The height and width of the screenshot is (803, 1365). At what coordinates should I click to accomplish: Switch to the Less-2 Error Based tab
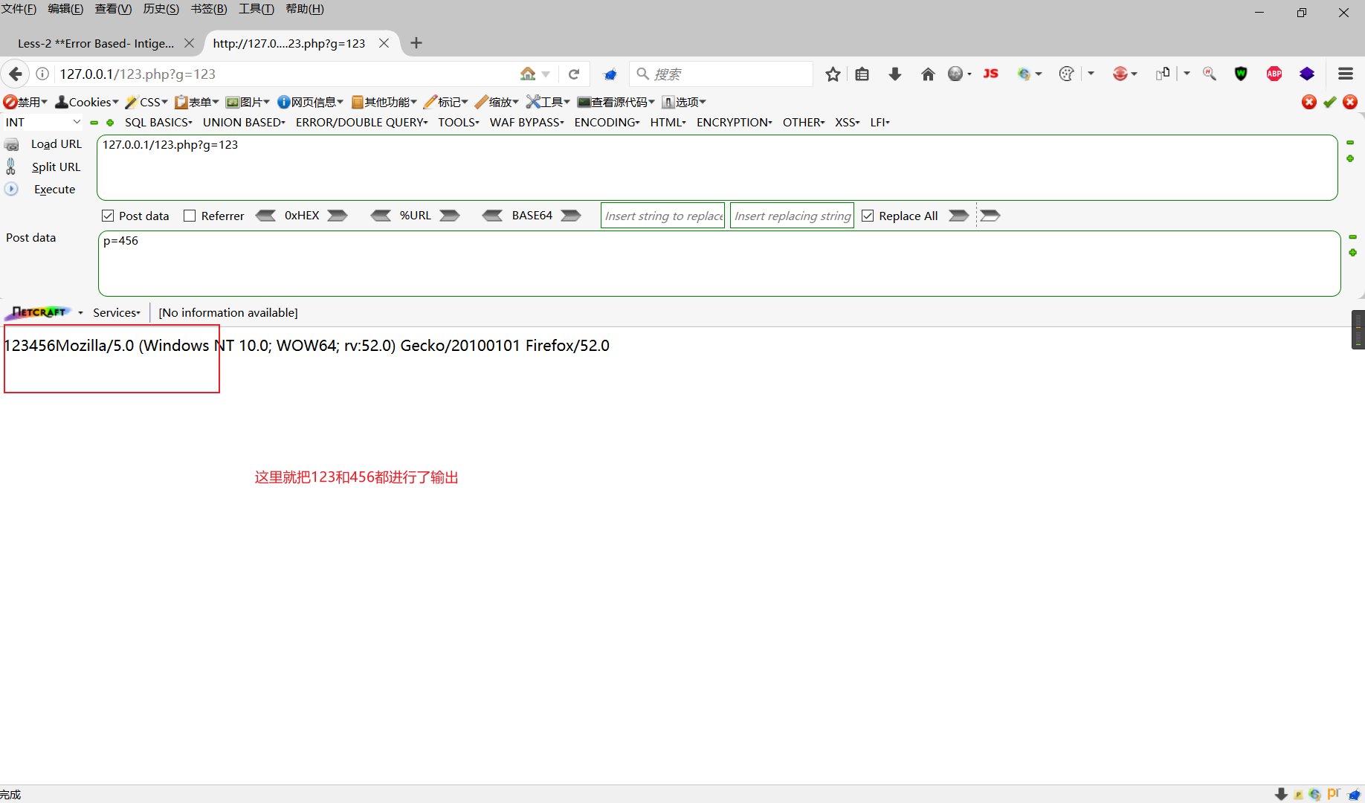point(97,43)
